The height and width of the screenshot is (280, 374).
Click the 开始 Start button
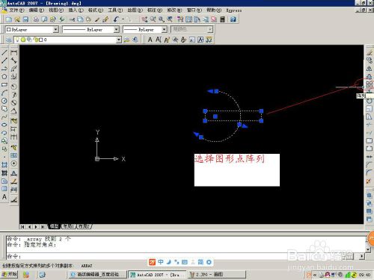(9, 274)
